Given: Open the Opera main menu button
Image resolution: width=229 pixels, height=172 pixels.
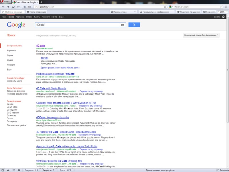Looking at the screenshot, I should (5, 2).
